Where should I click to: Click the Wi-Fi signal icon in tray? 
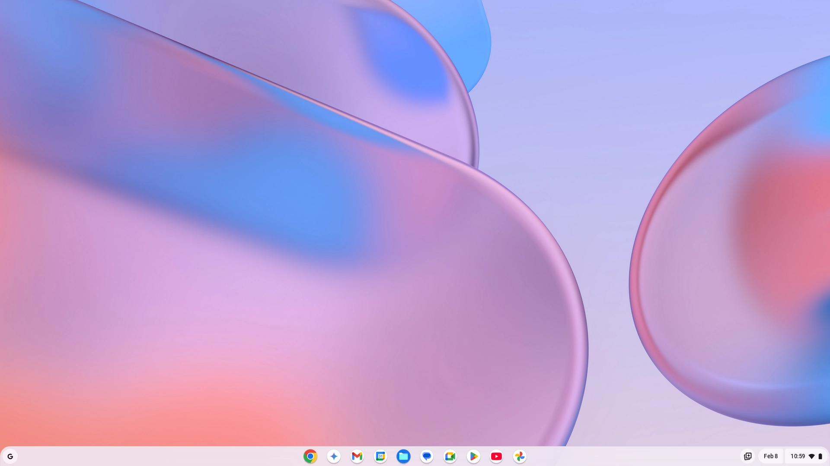[811, 456]
